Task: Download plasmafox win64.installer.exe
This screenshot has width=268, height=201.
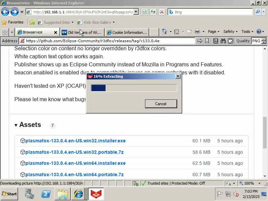Action: [75, 163]
